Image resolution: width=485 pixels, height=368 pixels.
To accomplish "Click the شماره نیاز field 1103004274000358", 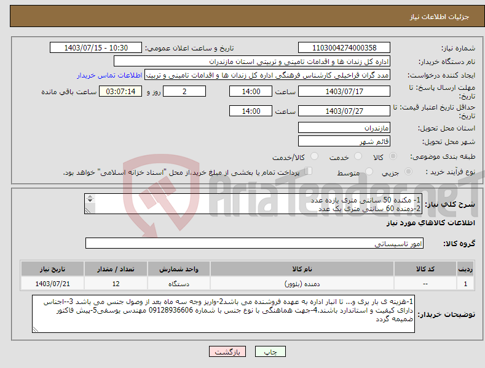I will [344, 48].
